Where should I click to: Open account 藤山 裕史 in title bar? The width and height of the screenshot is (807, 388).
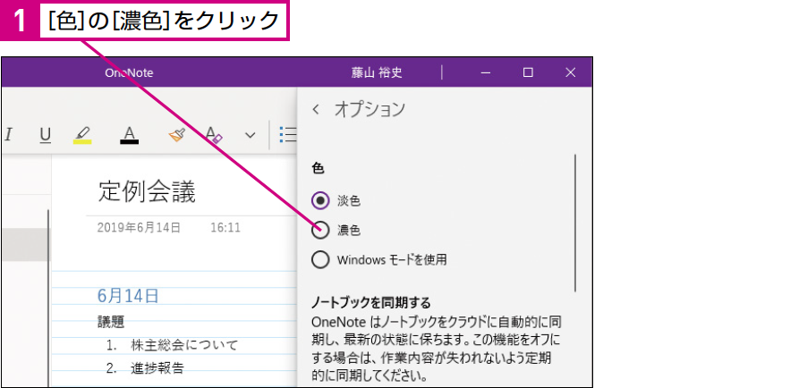(x=377, y=73)
